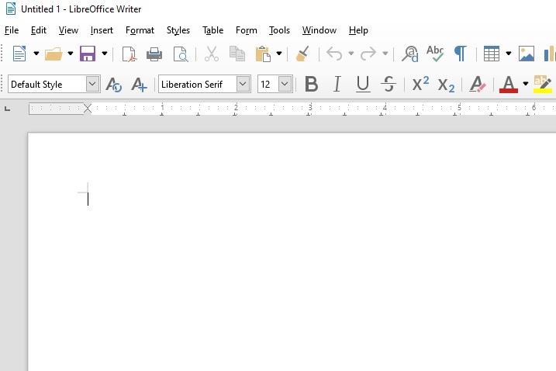
Task: Enable Italic text formatting
Action: point(337,84)
